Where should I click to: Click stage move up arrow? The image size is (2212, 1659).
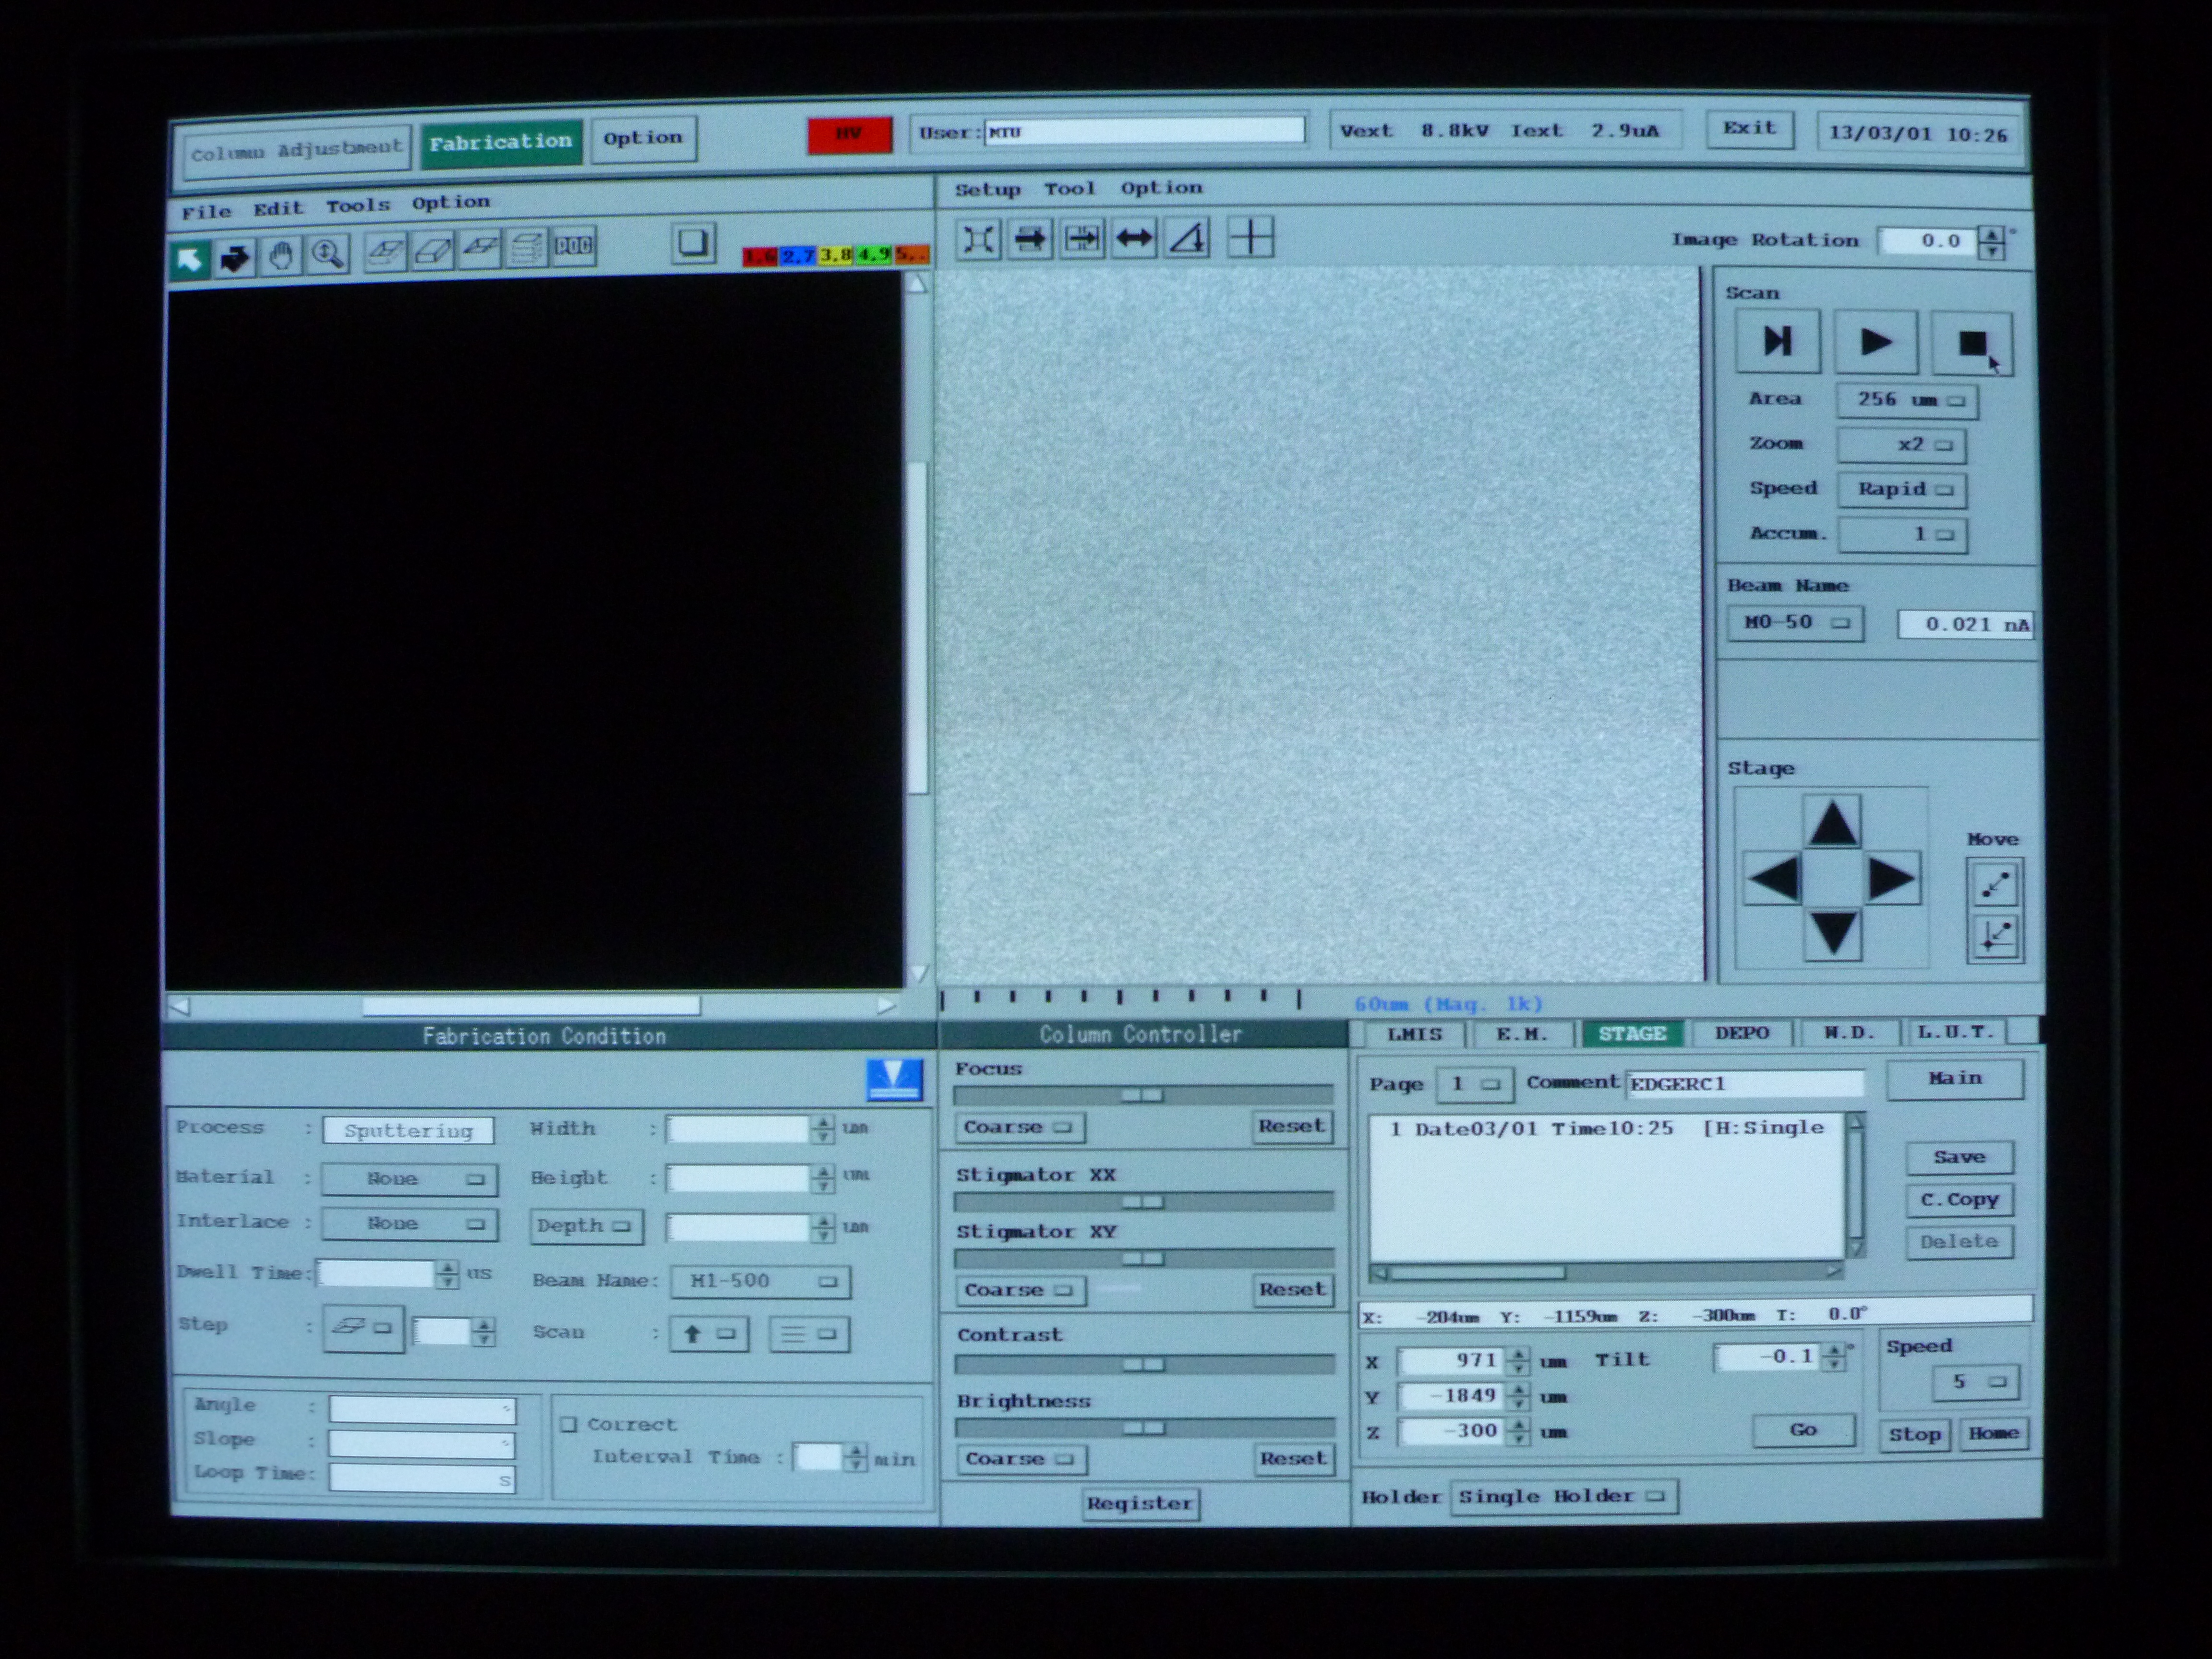click(x=1832, y=822)
